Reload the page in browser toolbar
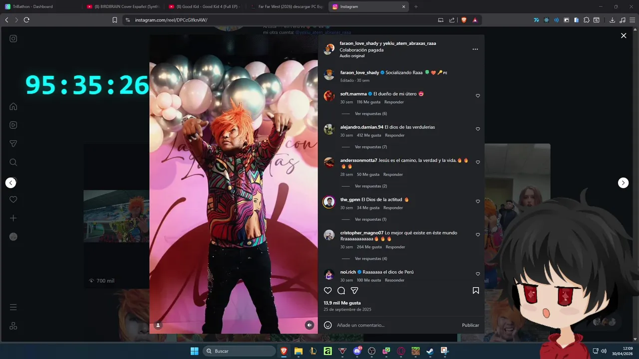The height and width of the screenshot is (359, 639). [26, 20]
